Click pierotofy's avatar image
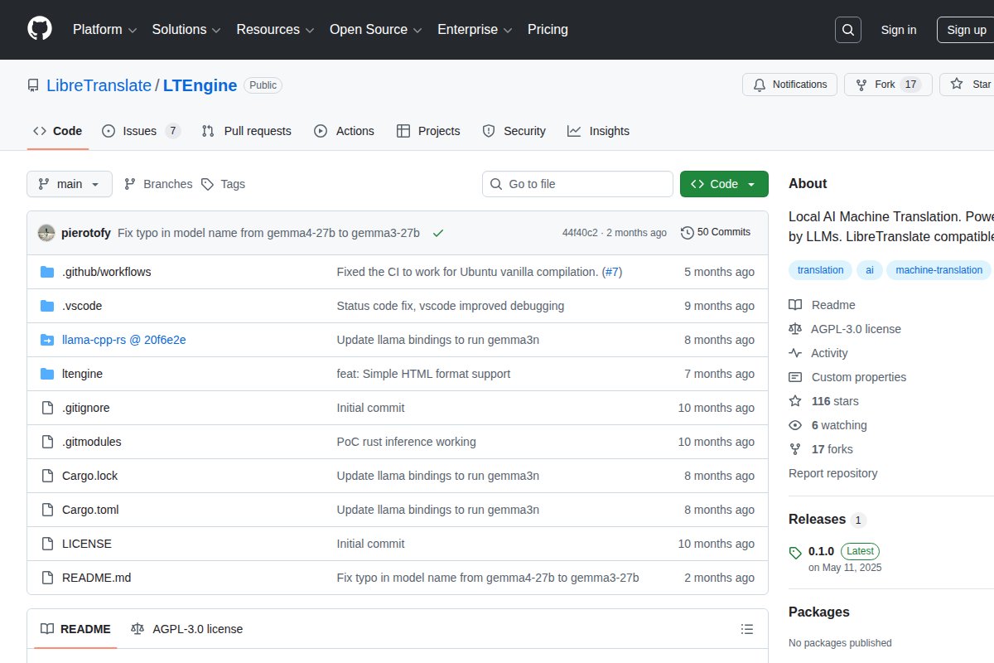The image size is (994, 663). pyautogui.click(x=47, y=233)
